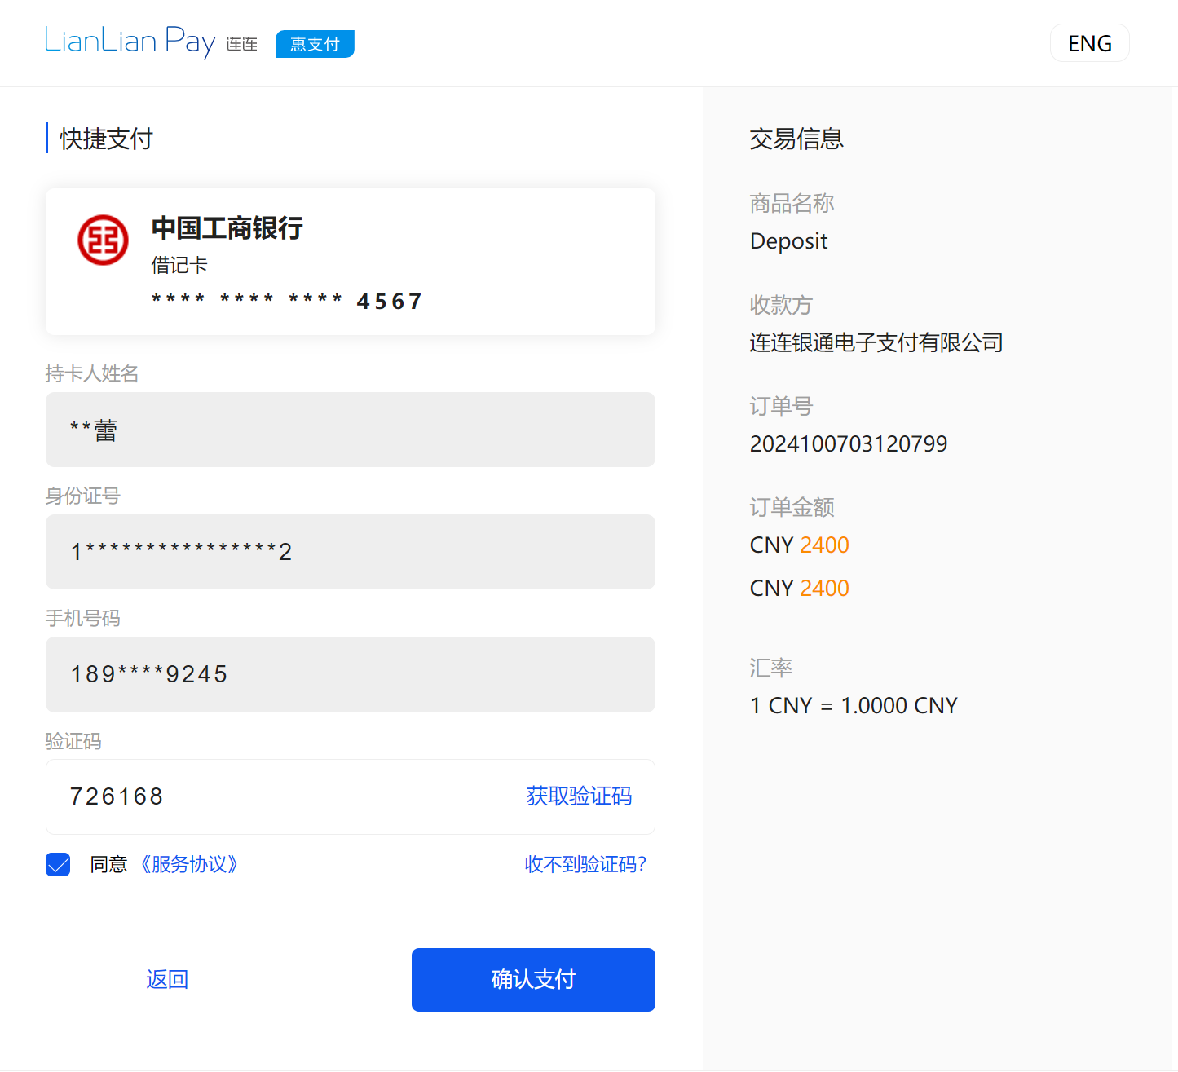
Task: Click the cardholder name field showing **蕾
Action: tap(350, 430)
